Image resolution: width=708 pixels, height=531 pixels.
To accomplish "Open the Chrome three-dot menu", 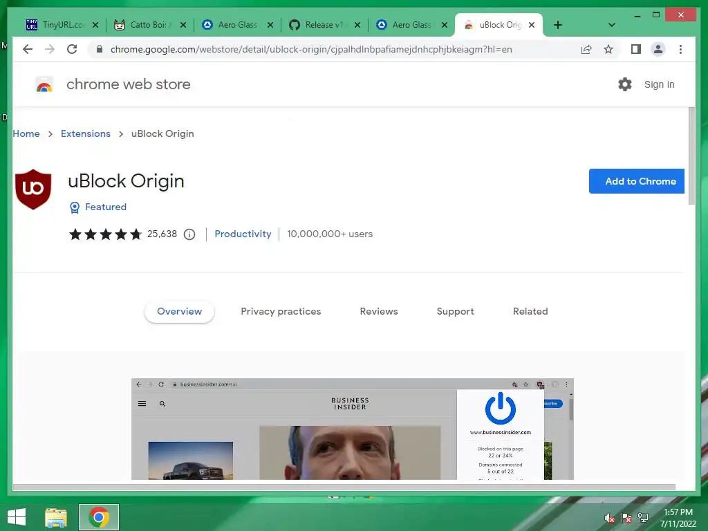I will (x=680, y=49).
